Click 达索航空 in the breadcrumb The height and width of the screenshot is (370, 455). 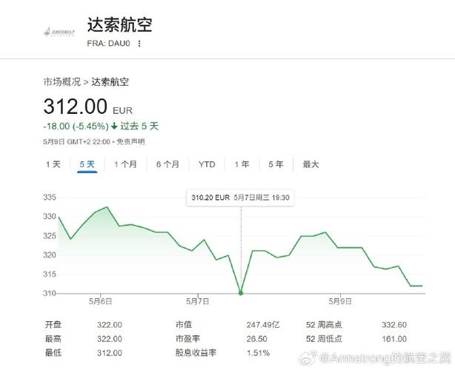(110, 82)
